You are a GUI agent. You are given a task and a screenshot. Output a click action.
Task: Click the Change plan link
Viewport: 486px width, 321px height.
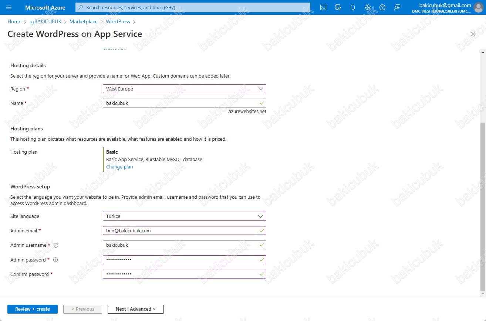[x=119, y=167]
